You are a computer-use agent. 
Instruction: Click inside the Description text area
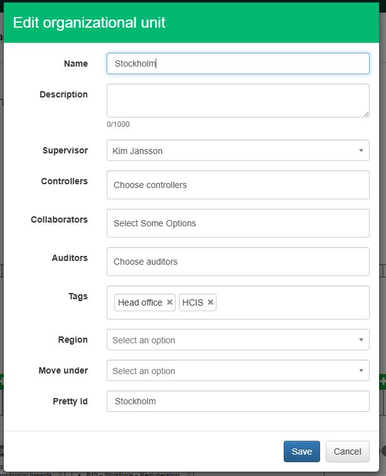[238, 101]
